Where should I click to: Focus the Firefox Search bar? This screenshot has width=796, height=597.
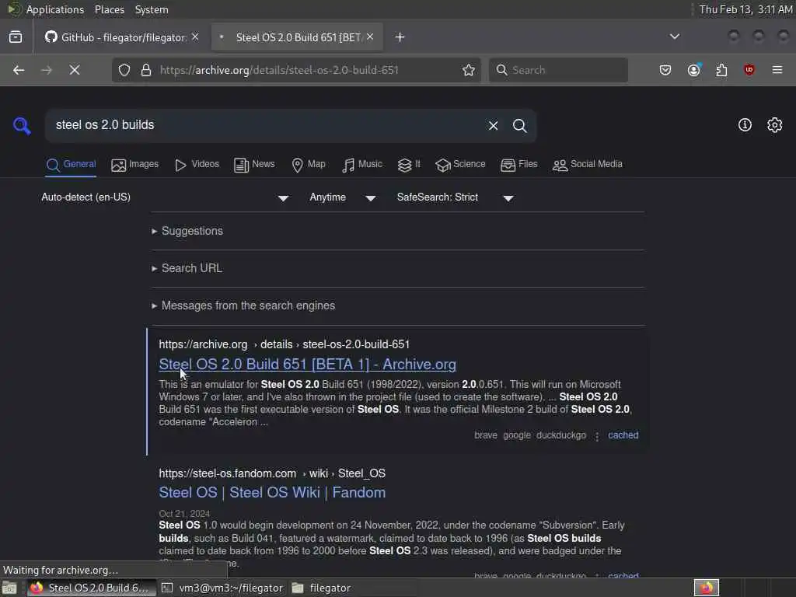pos(558,70)
